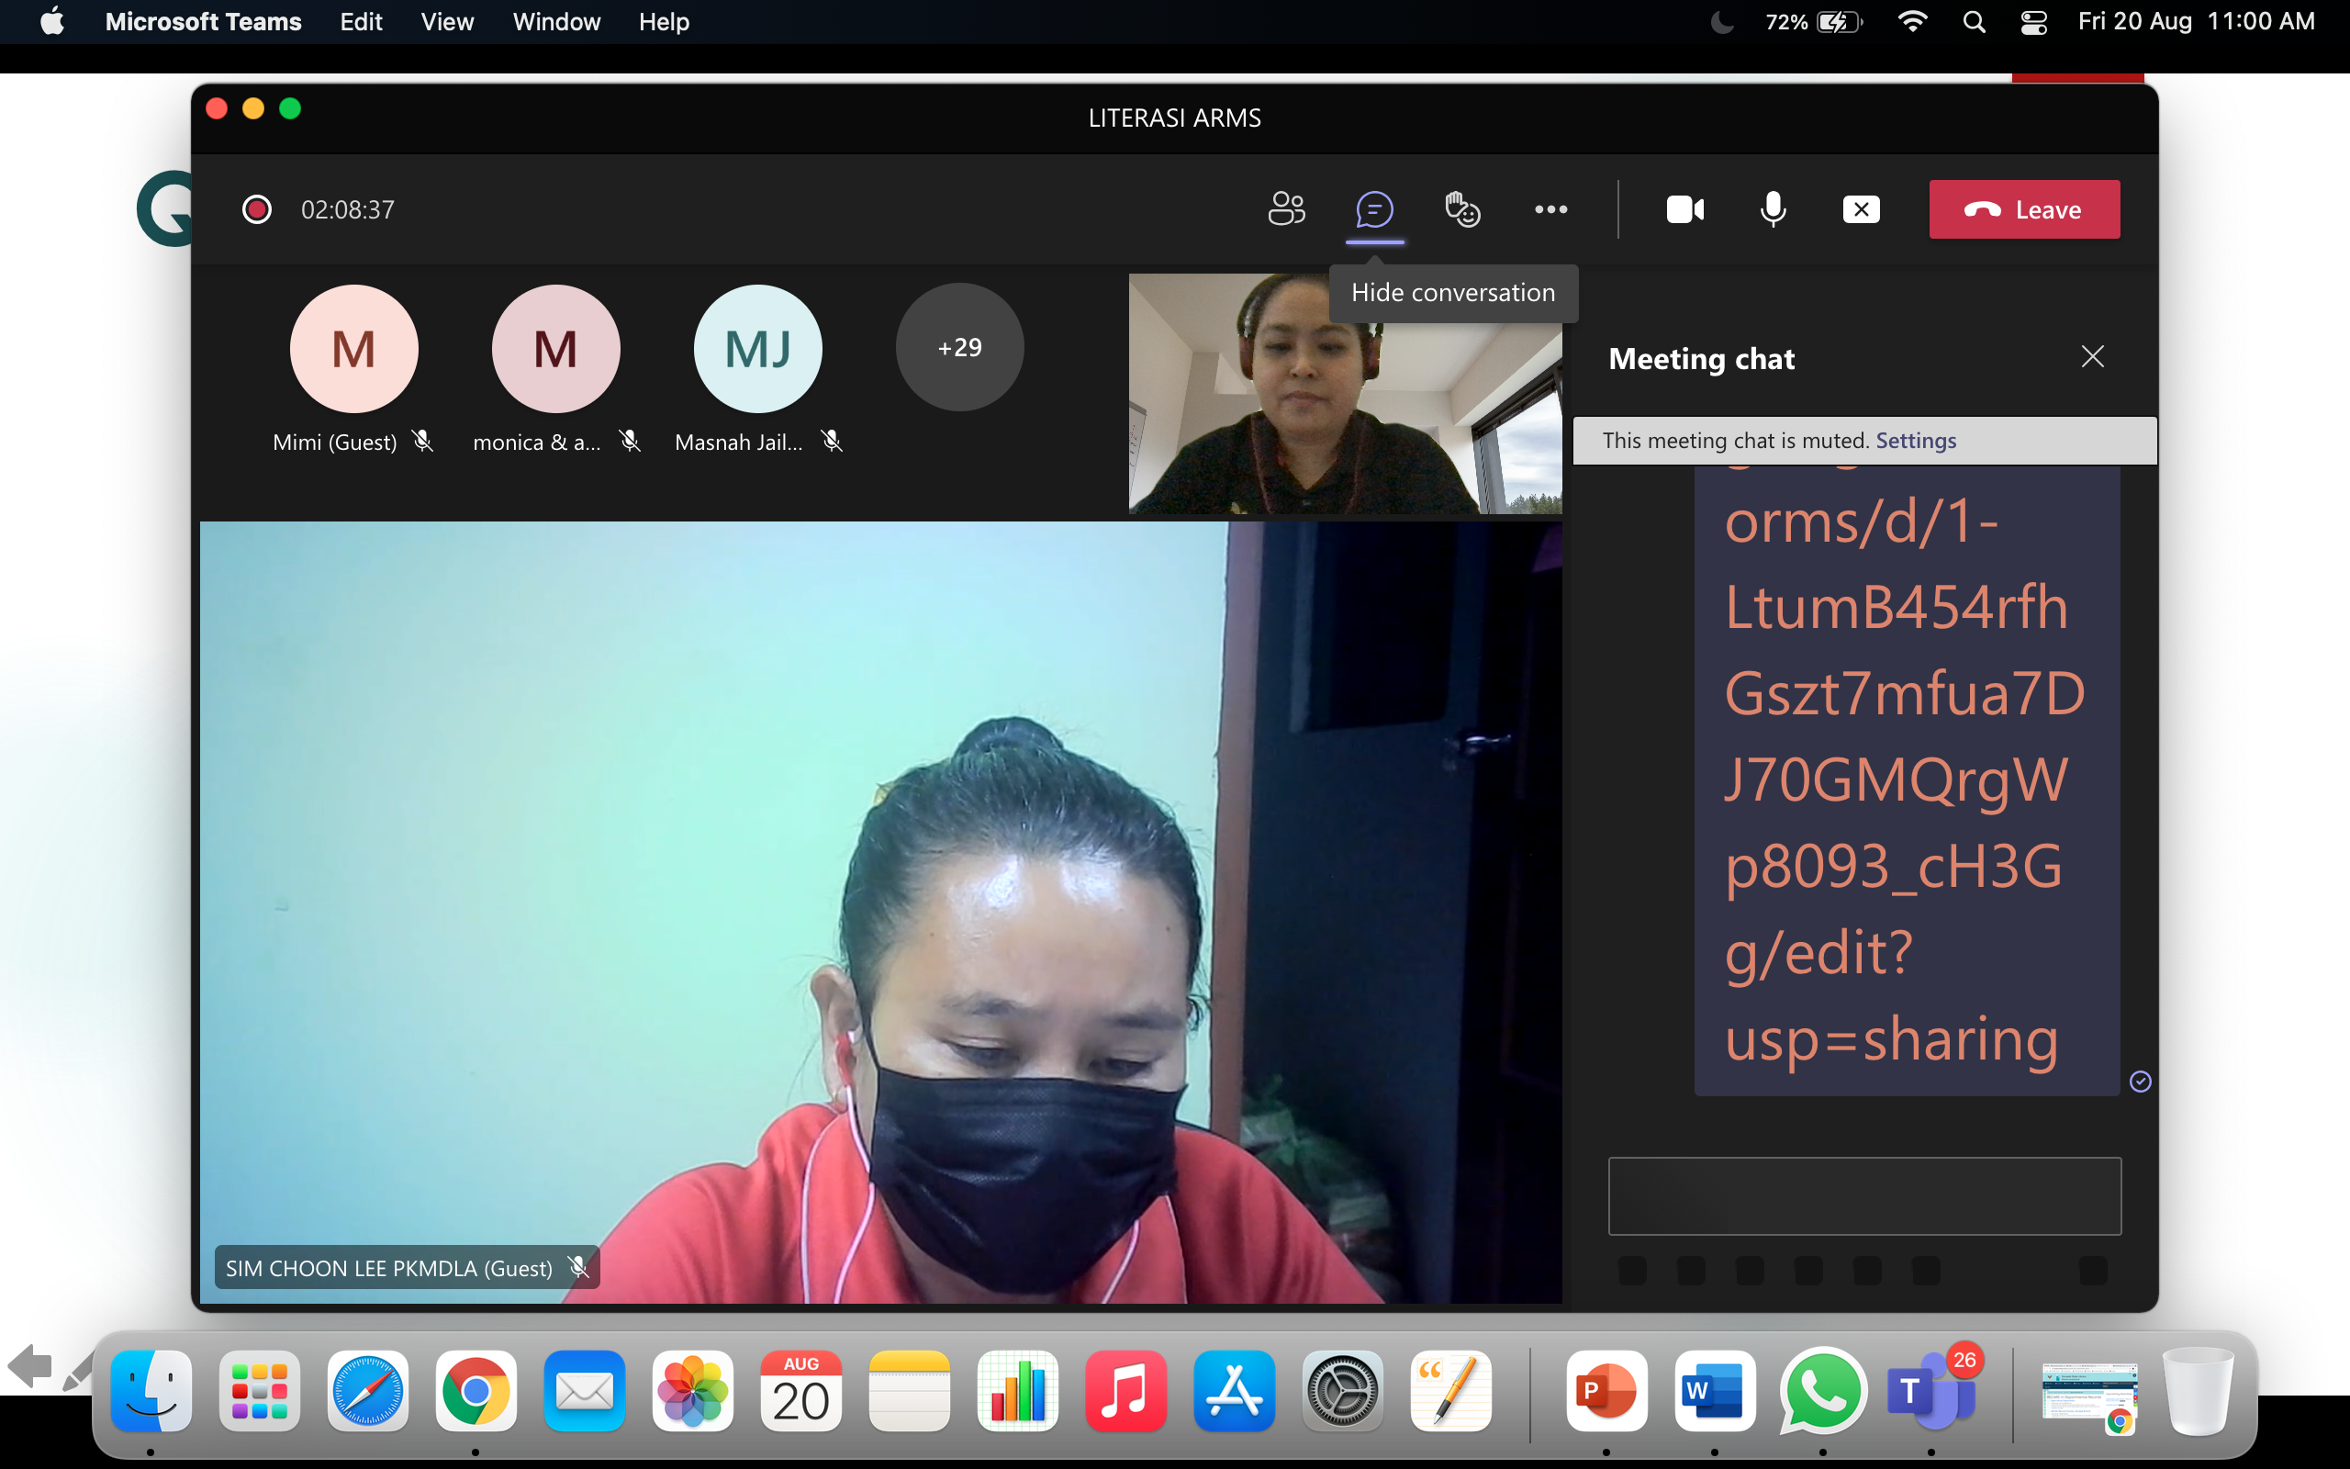
Task: Open the Apple menu
Action: tap(52, 21)
